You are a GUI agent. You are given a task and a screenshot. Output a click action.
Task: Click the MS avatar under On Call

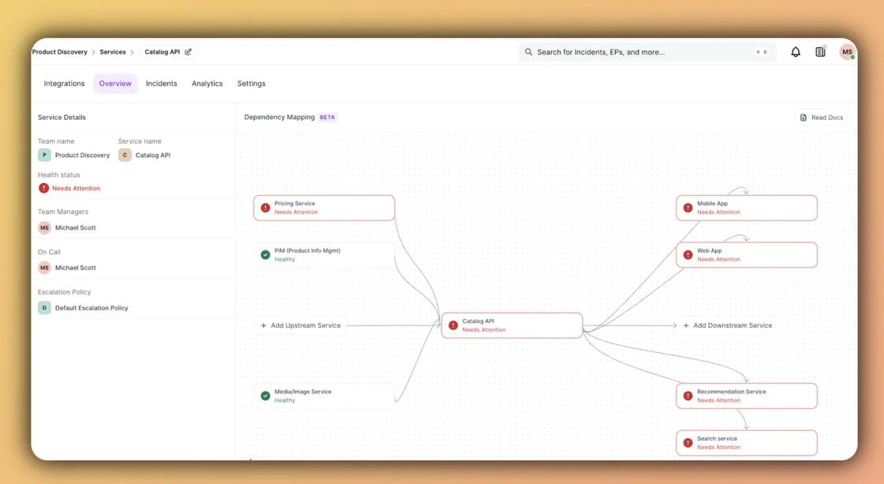click(x=44, y=268)
